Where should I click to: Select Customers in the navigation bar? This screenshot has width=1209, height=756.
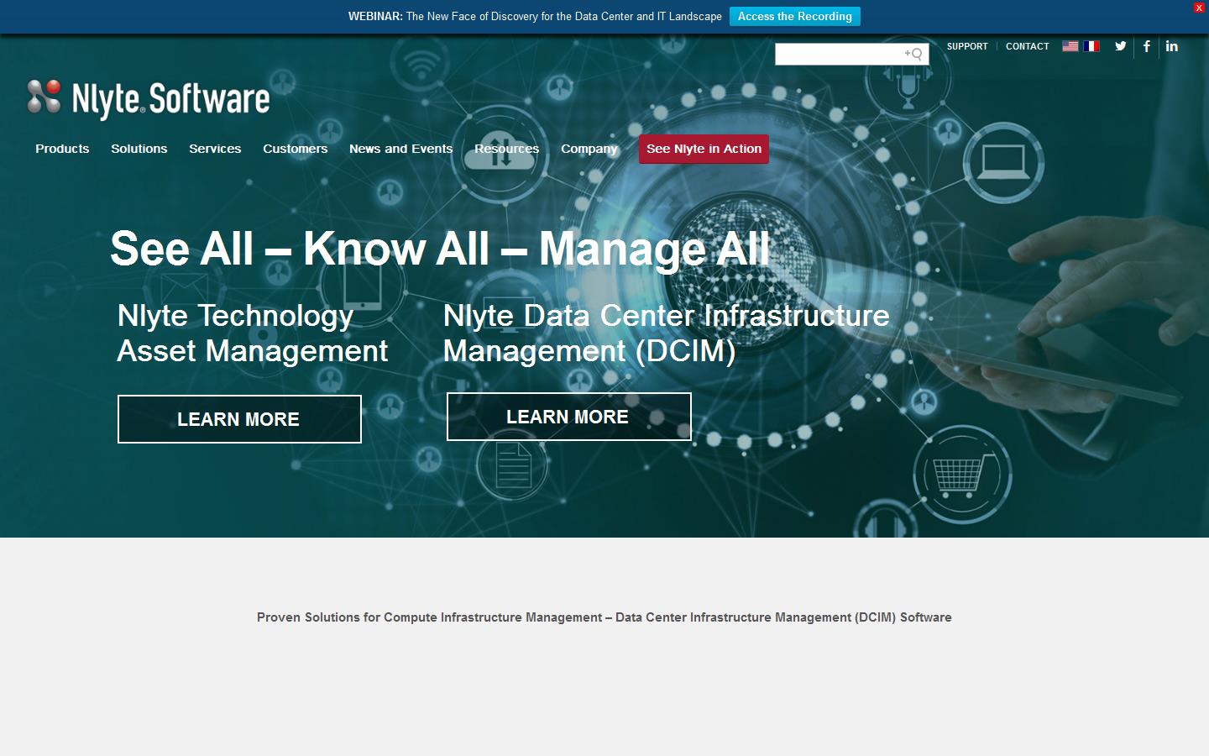[295, 149]
